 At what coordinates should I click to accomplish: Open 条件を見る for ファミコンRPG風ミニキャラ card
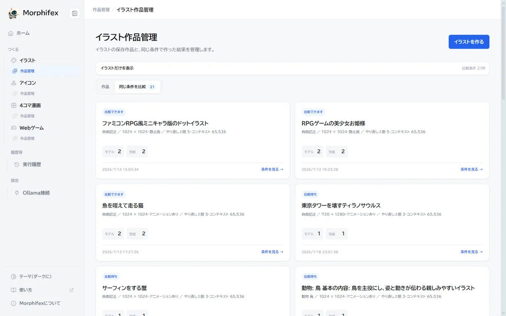272,169
